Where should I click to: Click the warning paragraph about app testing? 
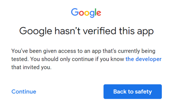86,59
